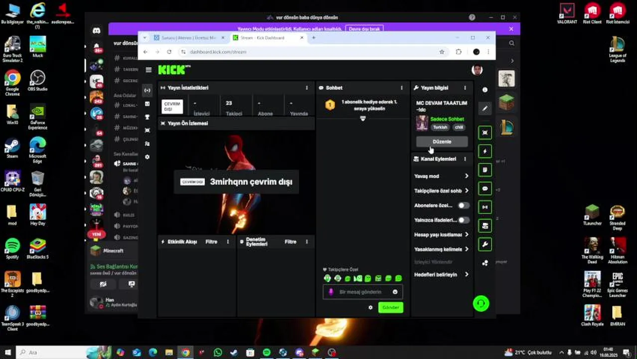Screen dimensions: 637x359
Task: Click Devre dışı bırak in Discord banner
Action: (x=364, y=29)
